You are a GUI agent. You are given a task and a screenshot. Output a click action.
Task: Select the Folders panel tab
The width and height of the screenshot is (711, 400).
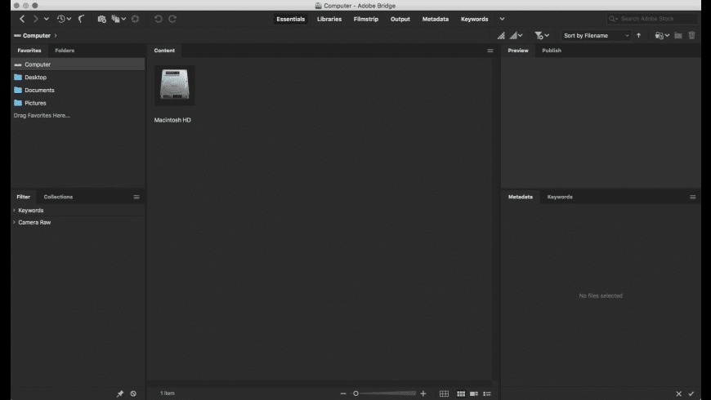point(65,51)
